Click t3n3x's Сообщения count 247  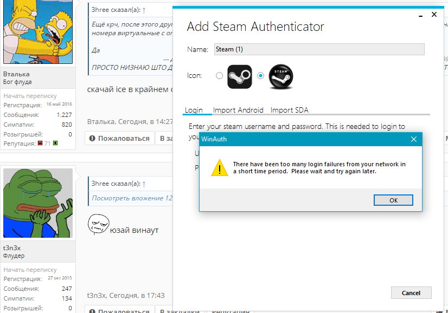click(67, 289)
